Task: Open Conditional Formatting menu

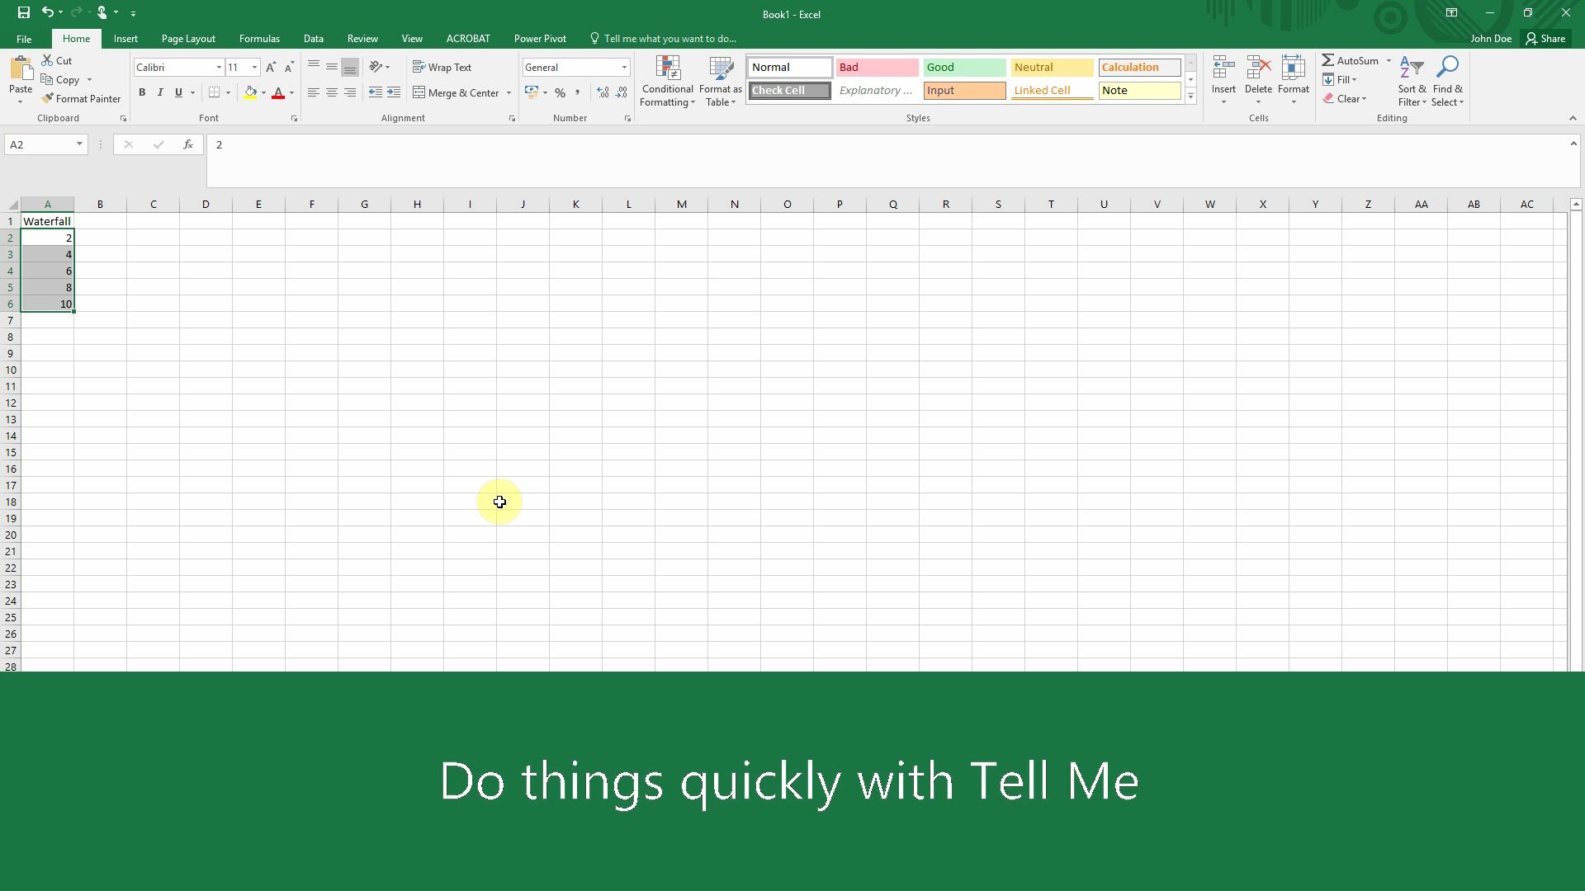Action: point(668,81)
